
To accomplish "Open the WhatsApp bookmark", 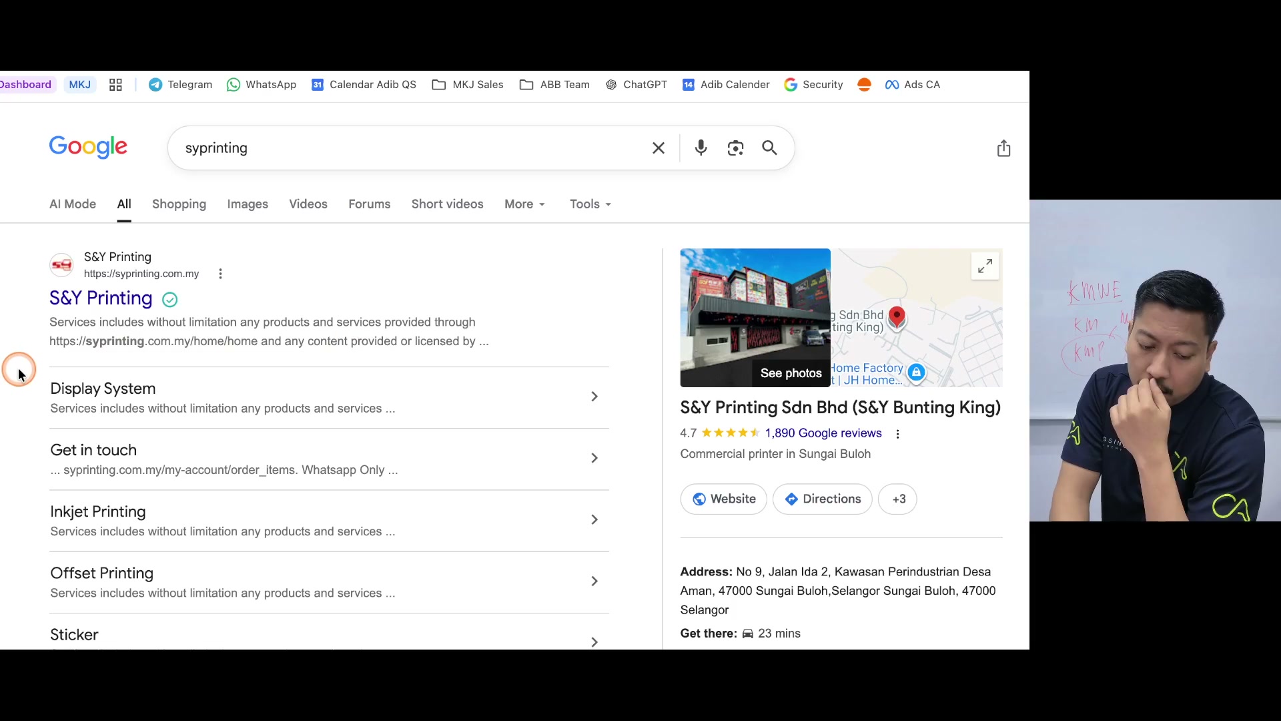I will 262,85.
